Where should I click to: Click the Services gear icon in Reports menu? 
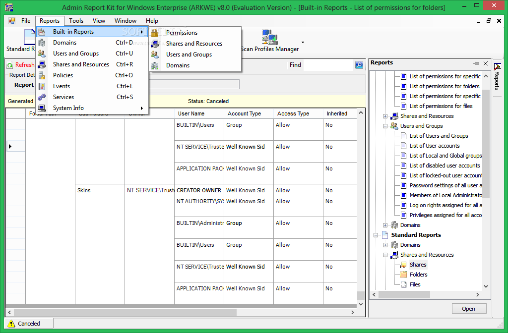(x=42, y=97)
